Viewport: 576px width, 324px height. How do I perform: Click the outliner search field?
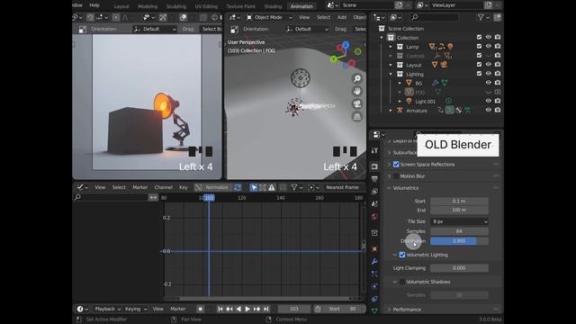tap(435, 17)
